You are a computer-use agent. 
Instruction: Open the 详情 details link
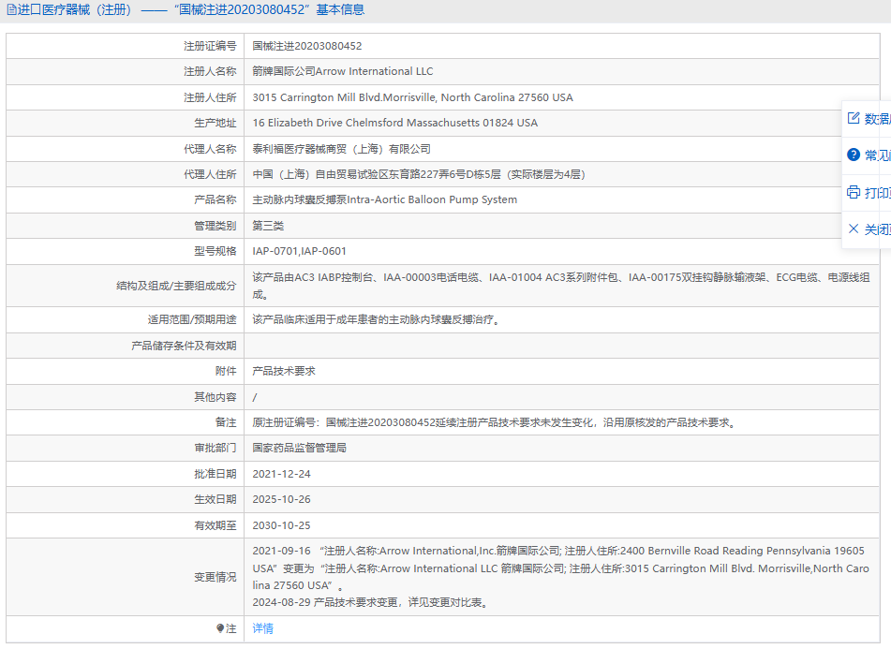(x=262, y=628)
